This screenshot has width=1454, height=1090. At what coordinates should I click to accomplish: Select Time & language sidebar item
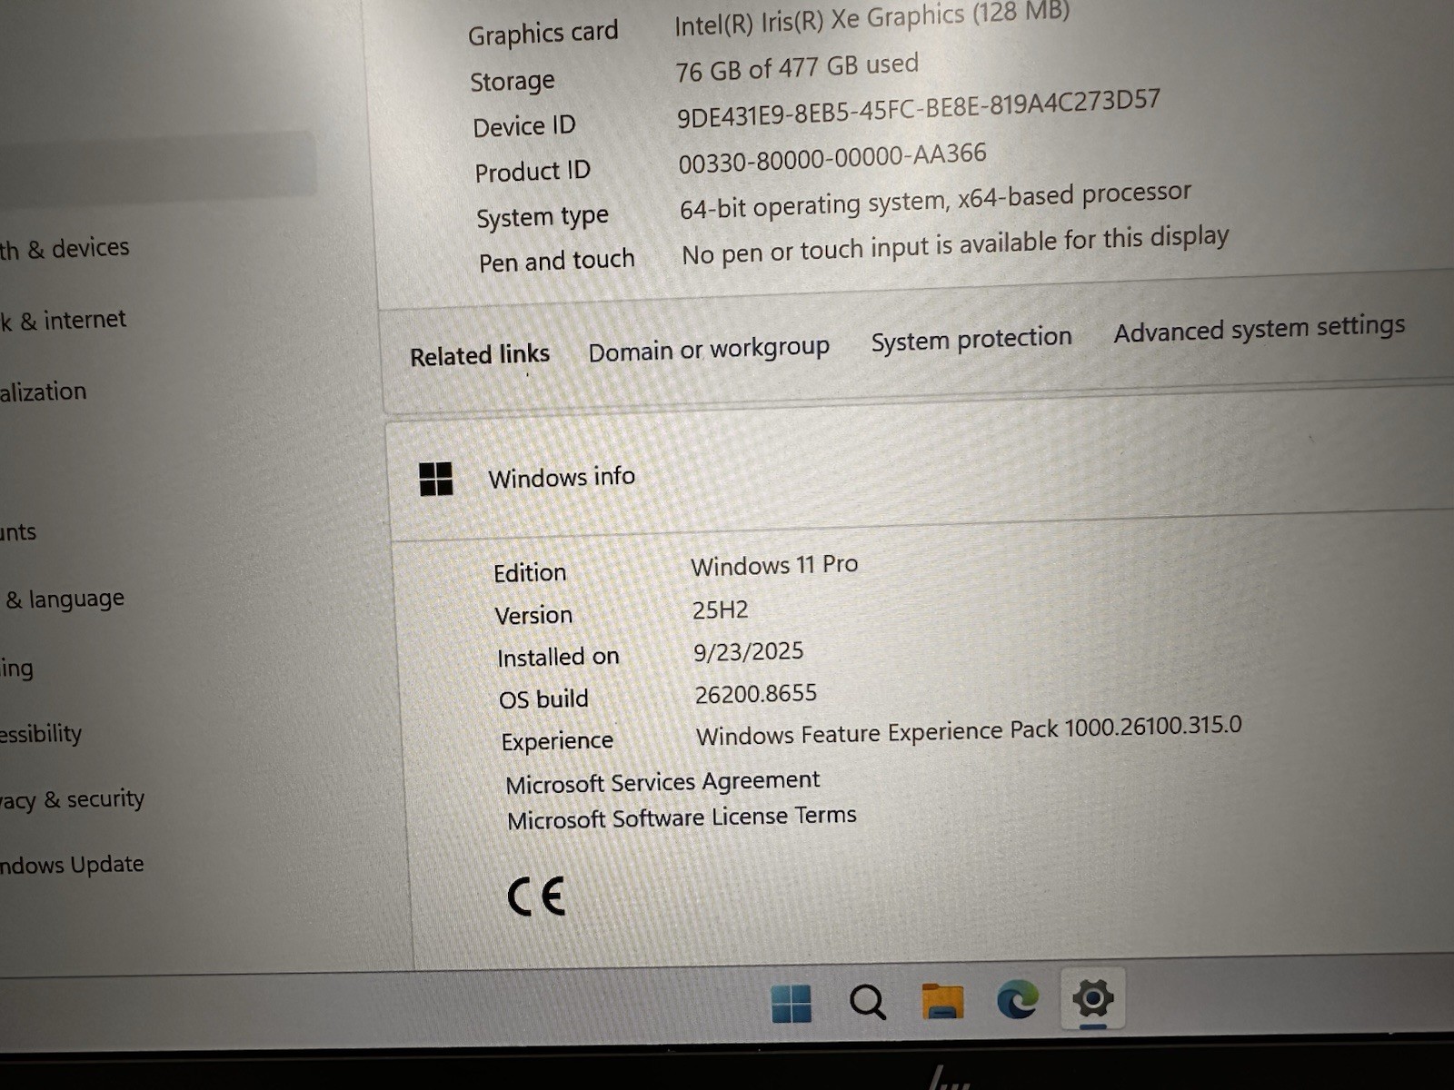coord(64,599)
